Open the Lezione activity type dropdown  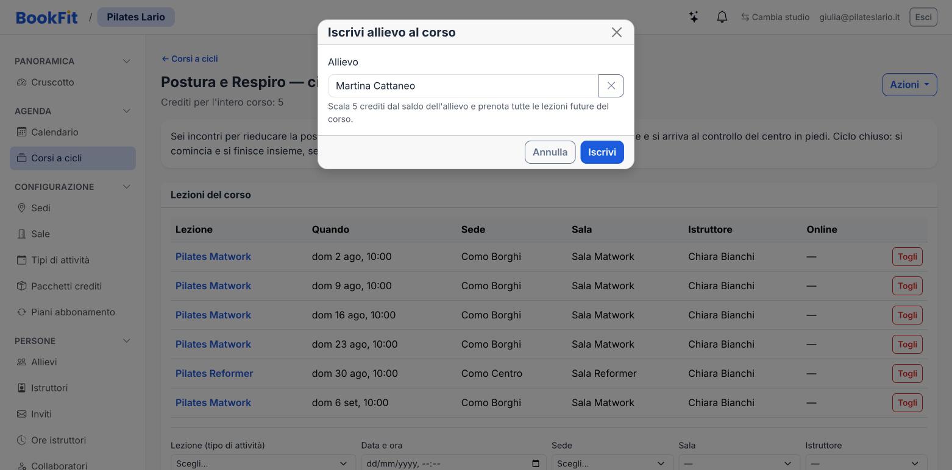263,463
